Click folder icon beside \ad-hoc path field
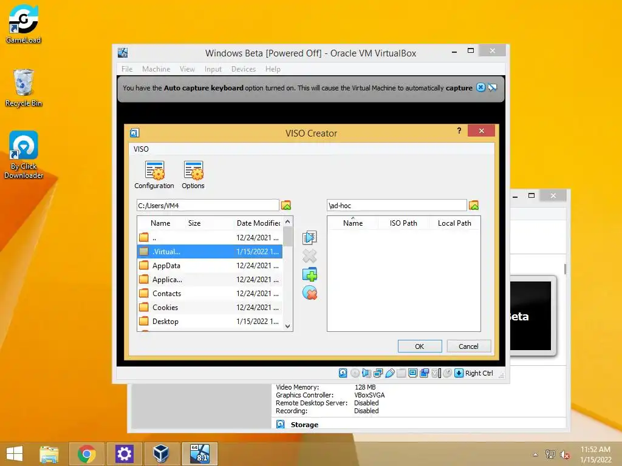This screenshot has height=466, width=622. click(474, 205)
